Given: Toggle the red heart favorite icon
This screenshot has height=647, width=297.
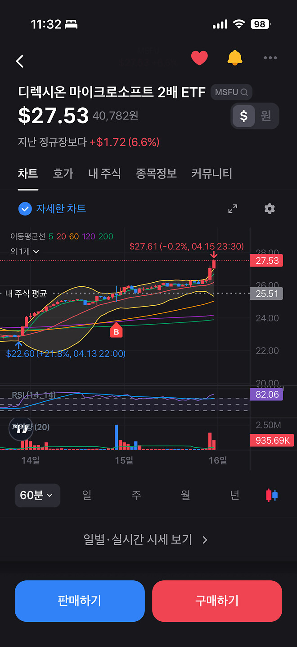Looking at the screenshot, I should (x=199, y=58).
